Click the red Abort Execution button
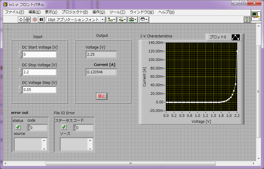Viewport: 264px width, 169px height. (x=35, y=19)
